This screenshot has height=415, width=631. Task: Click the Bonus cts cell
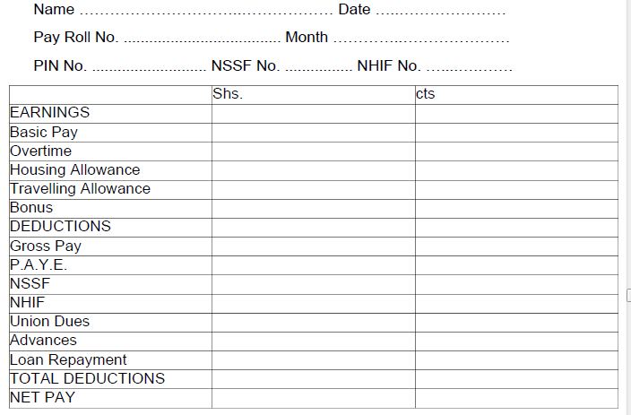pyautogui.click(x=516, y=208)
